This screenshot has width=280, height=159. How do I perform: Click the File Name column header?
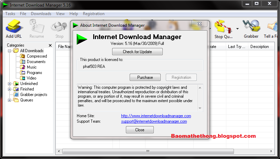64,47
